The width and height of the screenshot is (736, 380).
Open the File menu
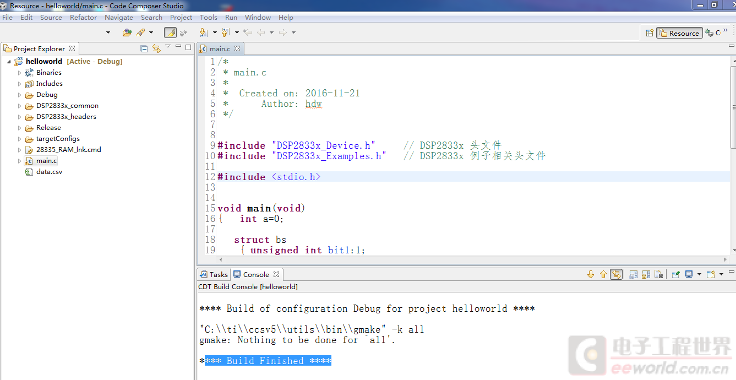point(7,17)
